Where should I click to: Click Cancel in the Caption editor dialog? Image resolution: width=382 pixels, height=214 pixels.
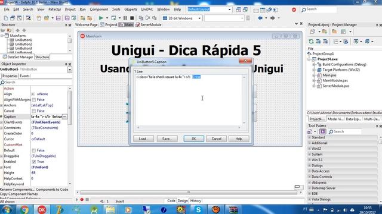[x=216, y=139]
